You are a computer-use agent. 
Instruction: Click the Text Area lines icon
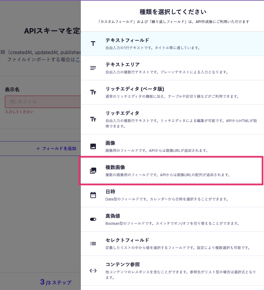pyautogui.click(x=93, y=68)
